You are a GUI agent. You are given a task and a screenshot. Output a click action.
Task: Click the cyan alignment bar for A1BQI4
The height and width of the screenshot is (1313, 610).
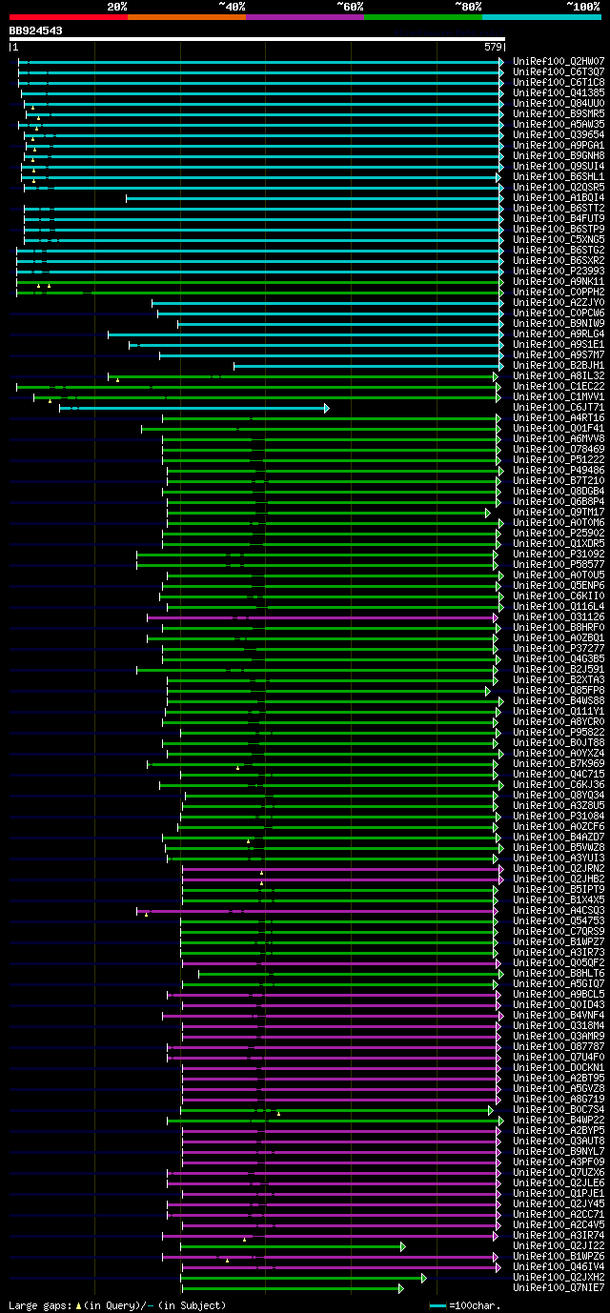click(315, 198)
